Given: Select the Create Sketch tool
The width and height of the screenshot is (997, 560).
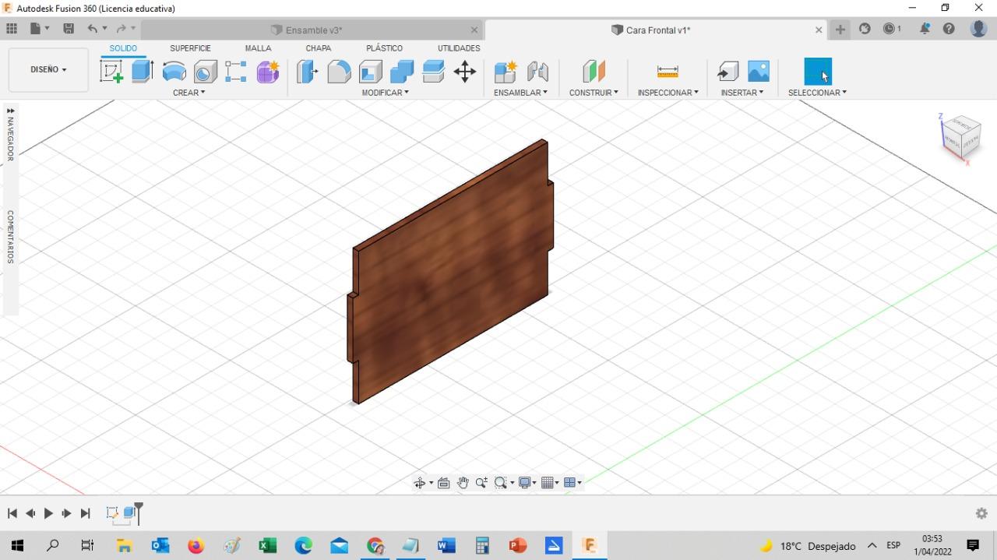Looking at the screenshot, I should click(x=111, y=72).
